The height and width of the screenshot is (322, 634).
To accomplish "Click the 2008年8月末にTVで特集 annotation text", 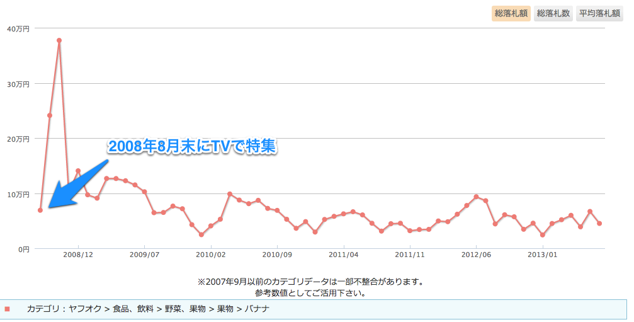I will point(193,146).
